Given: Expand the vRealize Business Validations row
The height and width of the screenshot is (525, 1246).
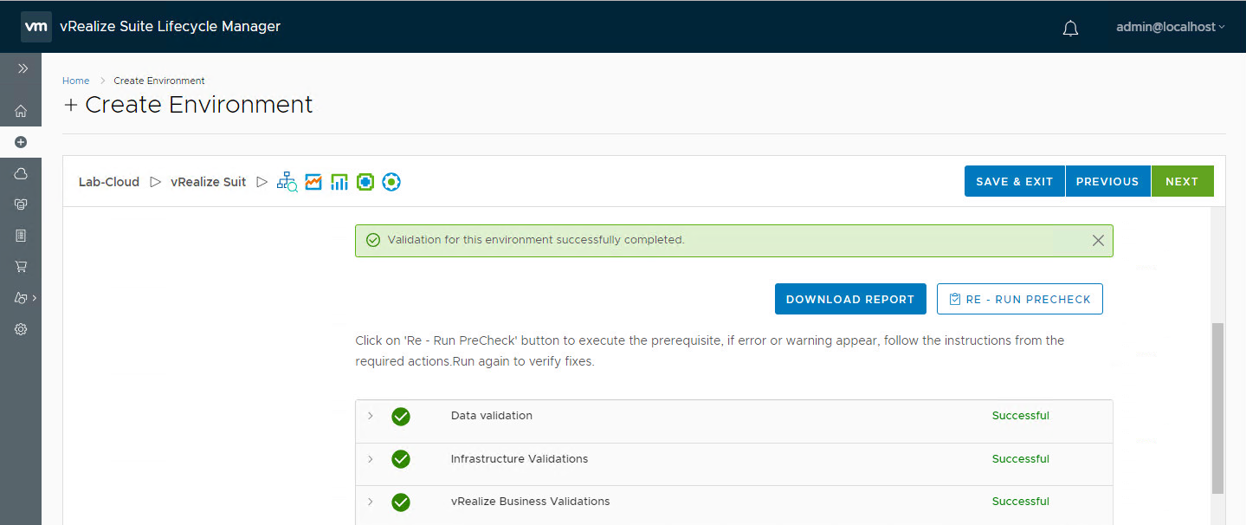Looking at the screenshot, I should (x=371, y=502).
